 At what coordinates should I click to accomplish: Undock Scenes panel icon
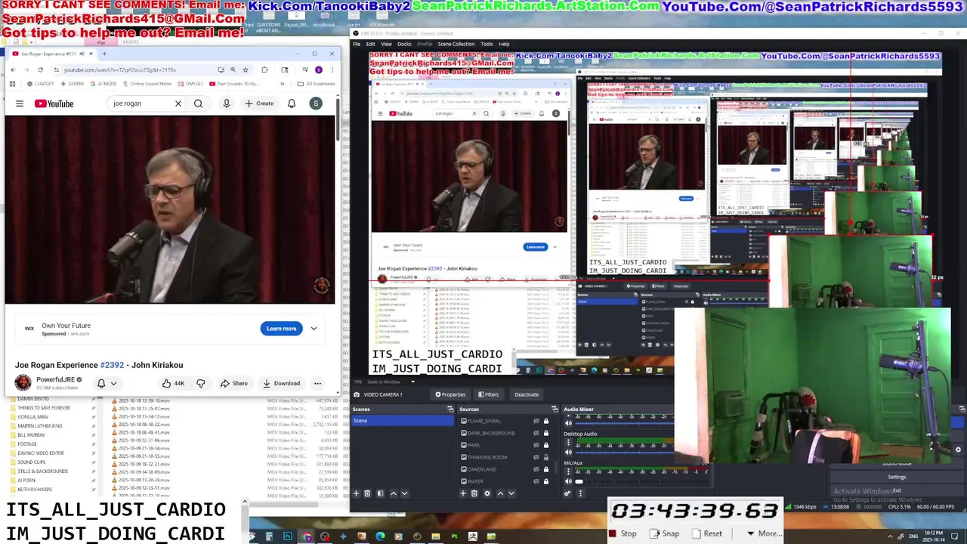(x=450, y=410)
